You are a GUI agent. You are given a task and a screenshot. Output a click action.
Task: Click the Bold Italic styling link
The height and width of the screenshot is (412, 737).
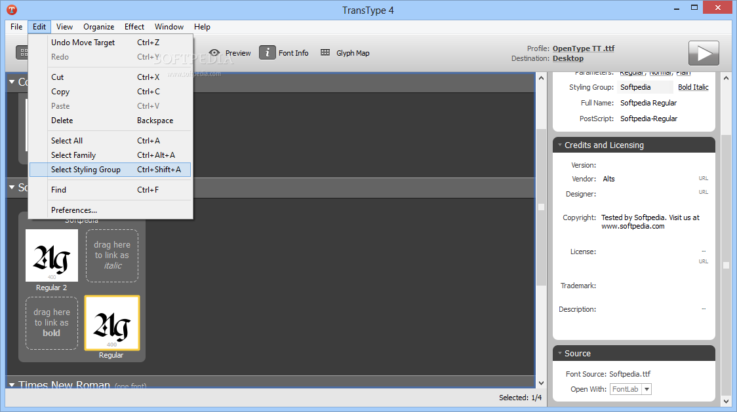(x=693, y=87)
